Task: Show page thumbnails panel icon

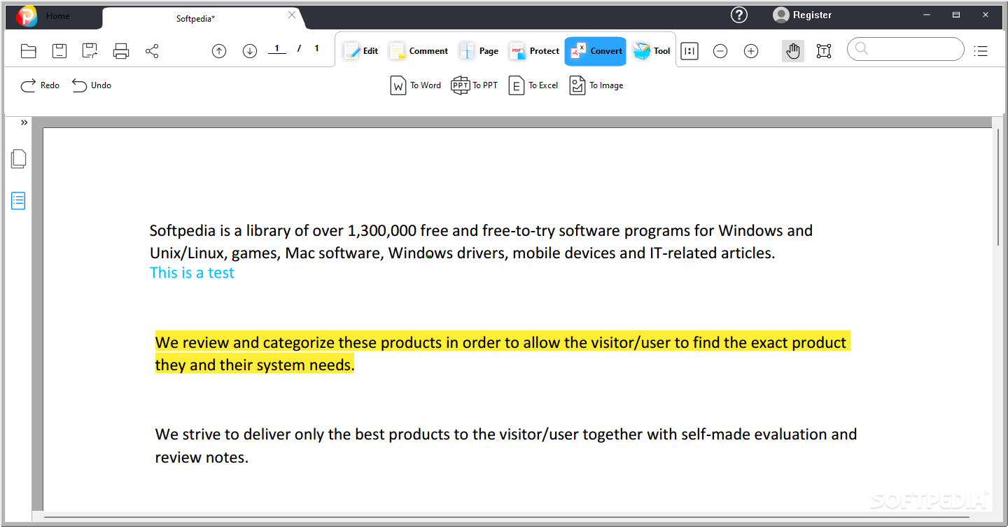Action: [19, 159]
